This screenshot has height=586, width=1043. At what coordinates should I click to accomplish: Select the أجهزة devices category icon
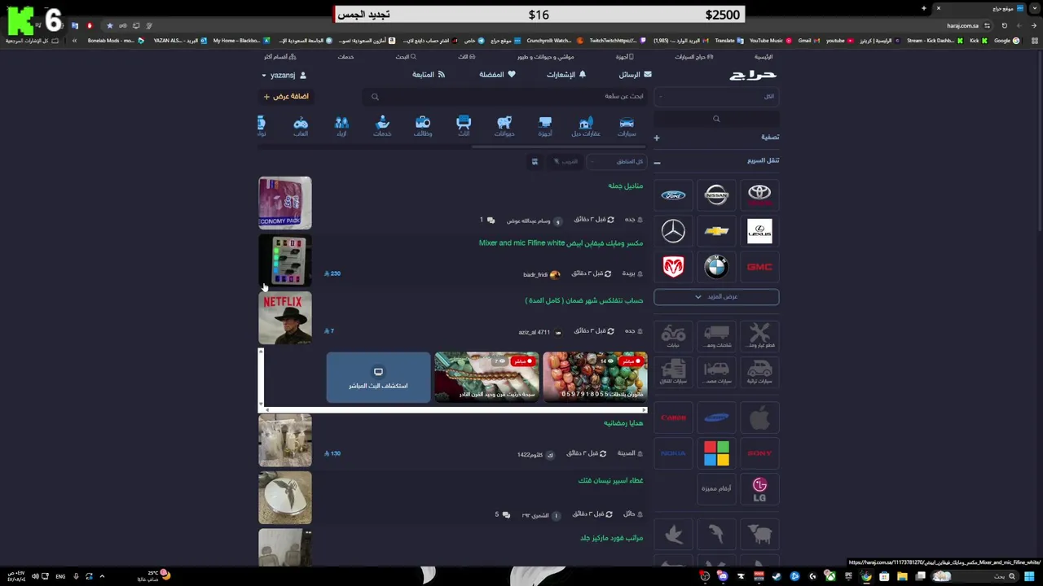tap(545, 126)
